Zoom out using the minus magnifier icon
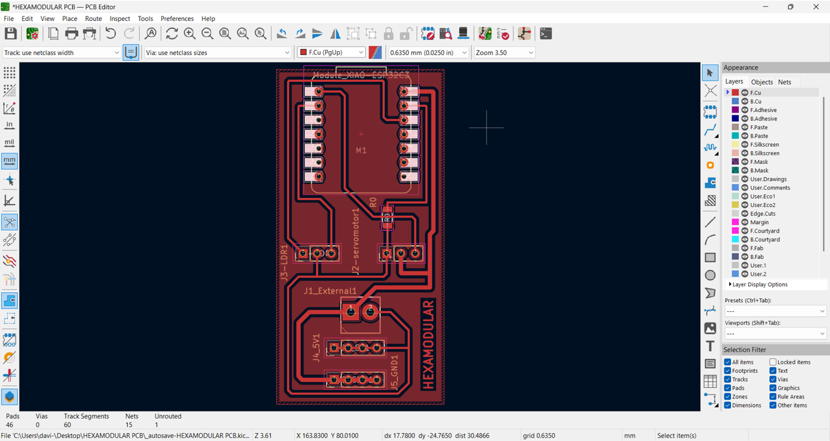This screenshot has height=441, width=830. (x=207, y=33)
